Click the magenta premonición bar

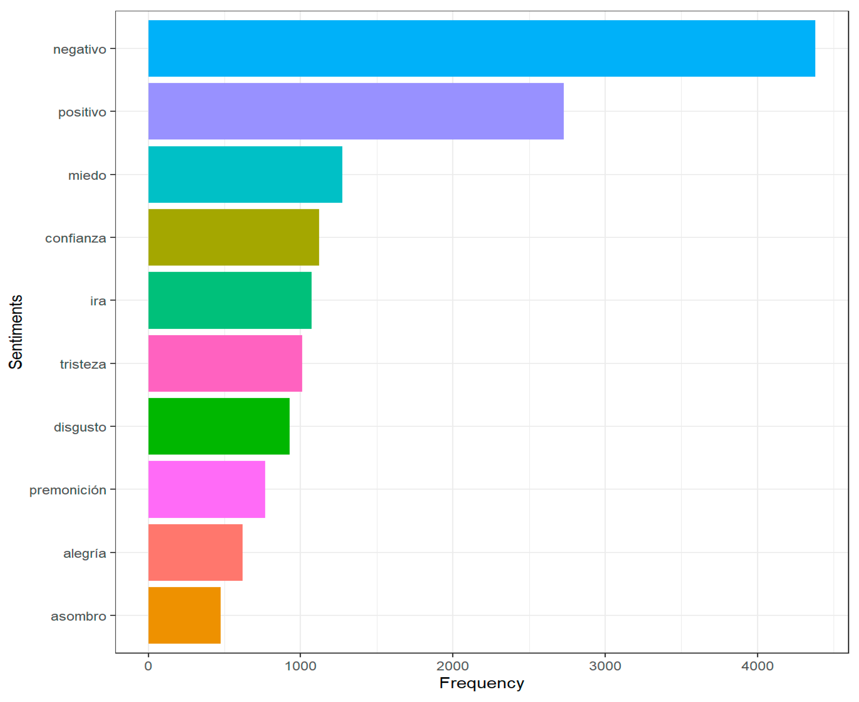(207, 489)
